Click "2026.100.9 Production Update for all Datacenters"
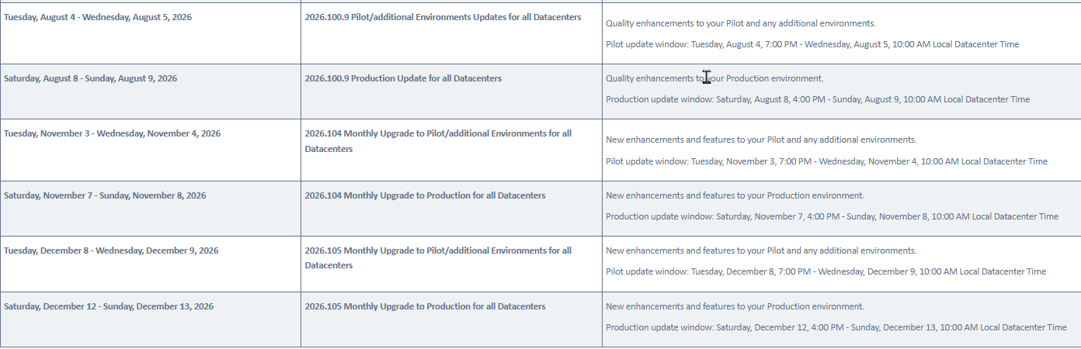The width and height of the screenshot is (1081, 349). pyautogui.click(x=403, y=78)
